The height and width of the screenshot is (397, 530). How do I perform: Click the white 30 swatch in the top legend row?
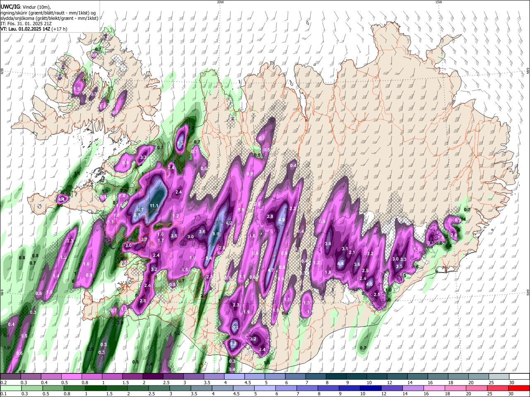coord(520,377)
